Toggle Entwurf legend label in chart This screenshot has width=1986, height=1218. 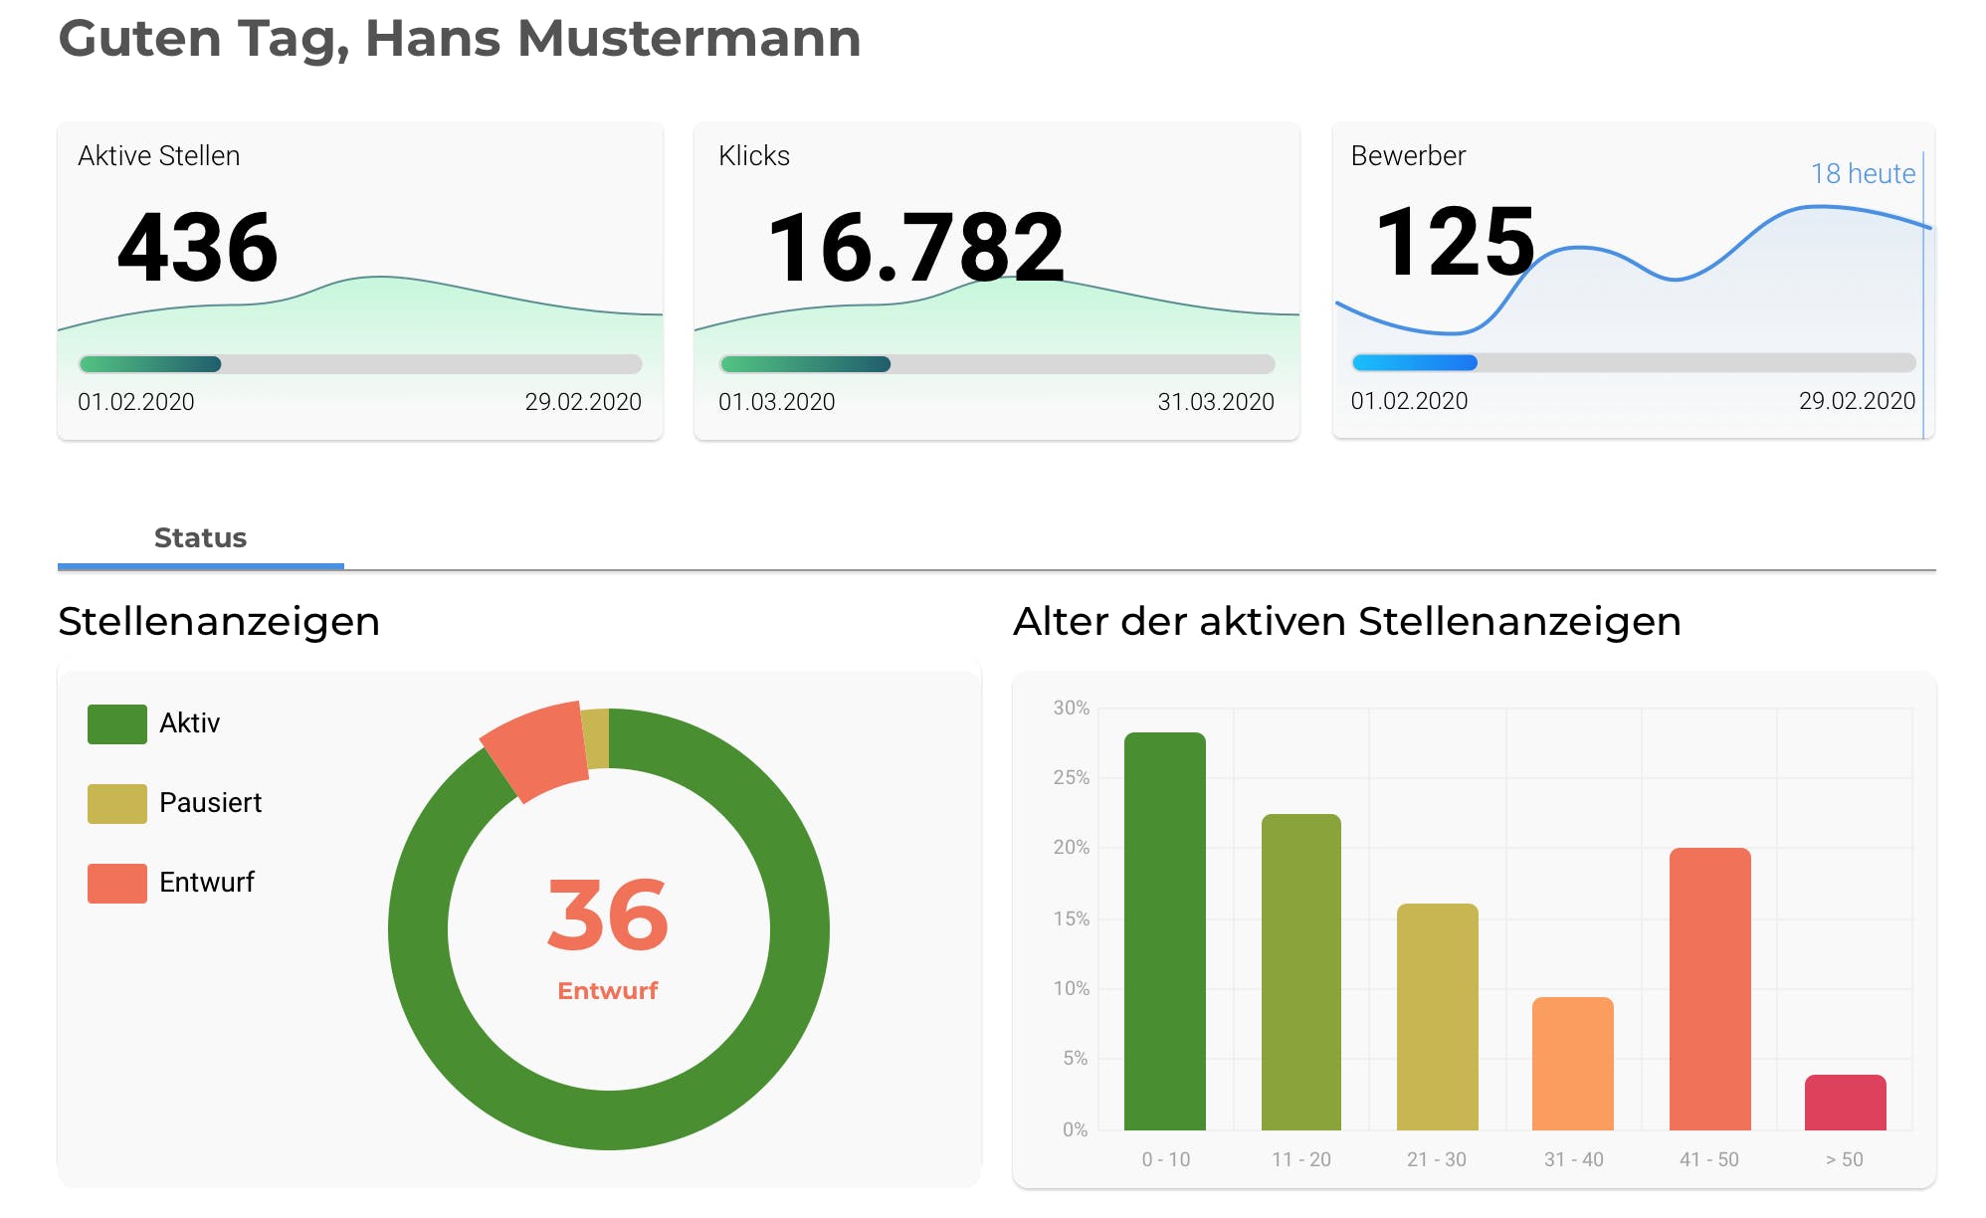coord(207,883)
